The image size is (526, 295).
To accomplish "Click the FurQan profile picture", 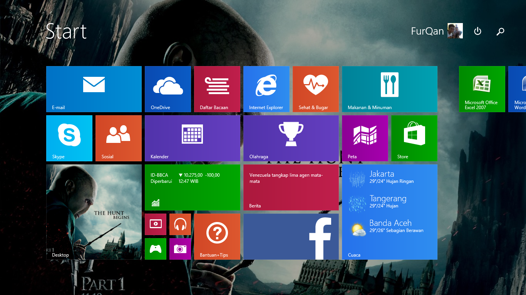I will pyautogui.click(x=455, y=31).
